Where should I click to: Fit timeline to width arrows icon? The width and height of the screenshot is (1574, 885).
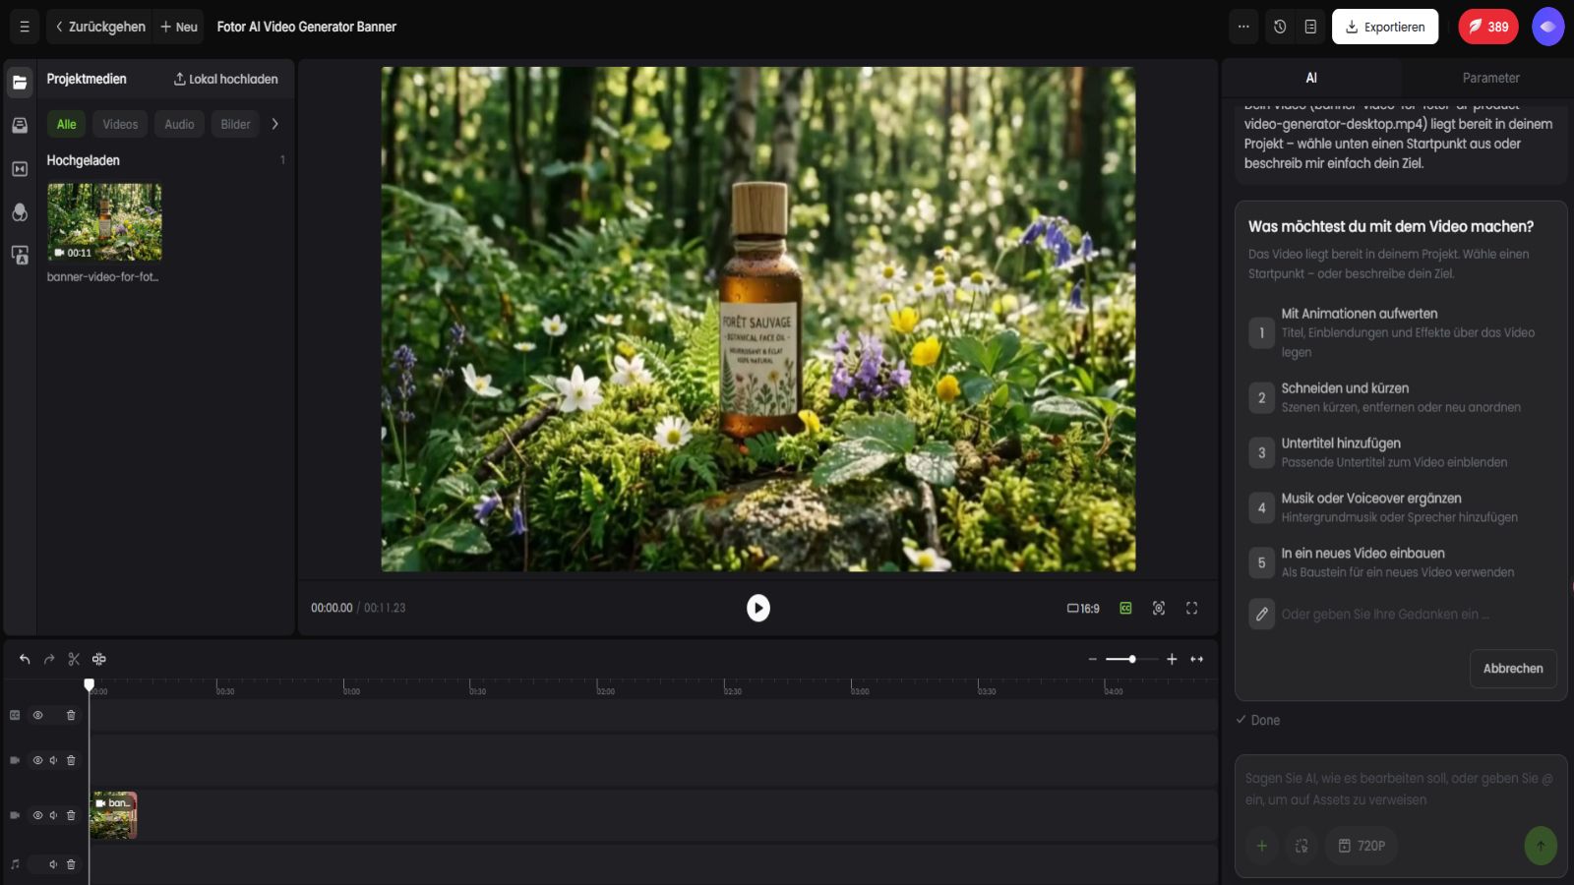tap(1197, 659)
